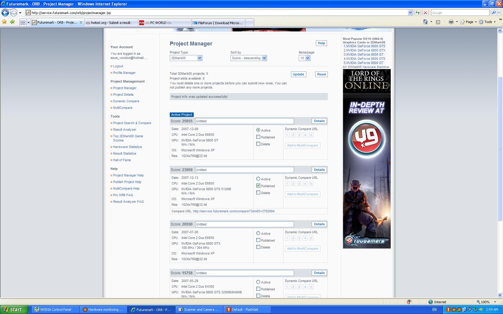The image size is (503, 314).
Task: Open Hall of Fame link
Action: click(x=122, y=160)
